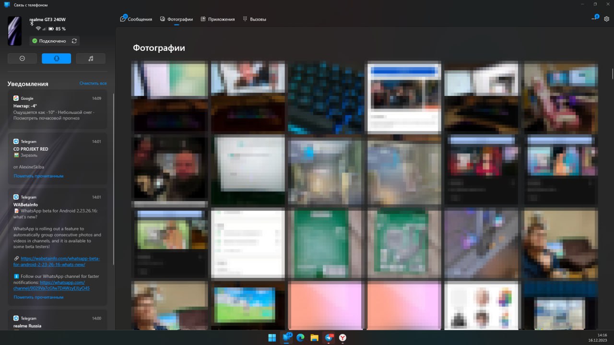
Task: Open settings via the gear icon
Action: pyautogui.click(x=606, y=19)
